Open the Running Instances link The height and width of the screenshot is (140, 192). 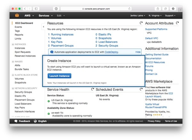pyautogui.click(x=62, y=35)
